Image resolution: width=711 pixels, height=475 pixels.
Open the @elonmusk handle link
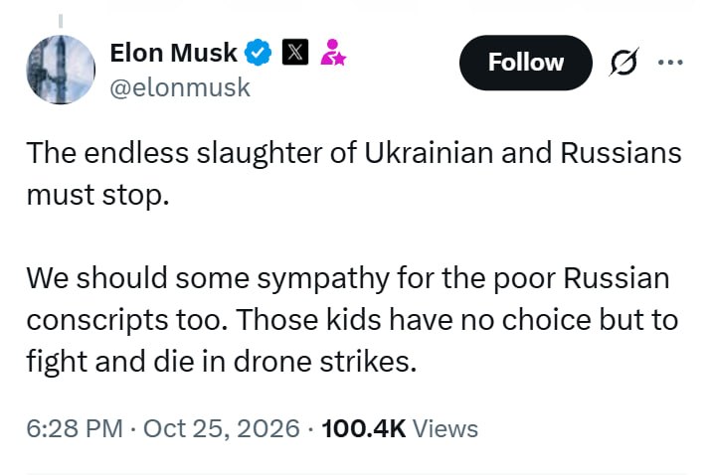180,87
